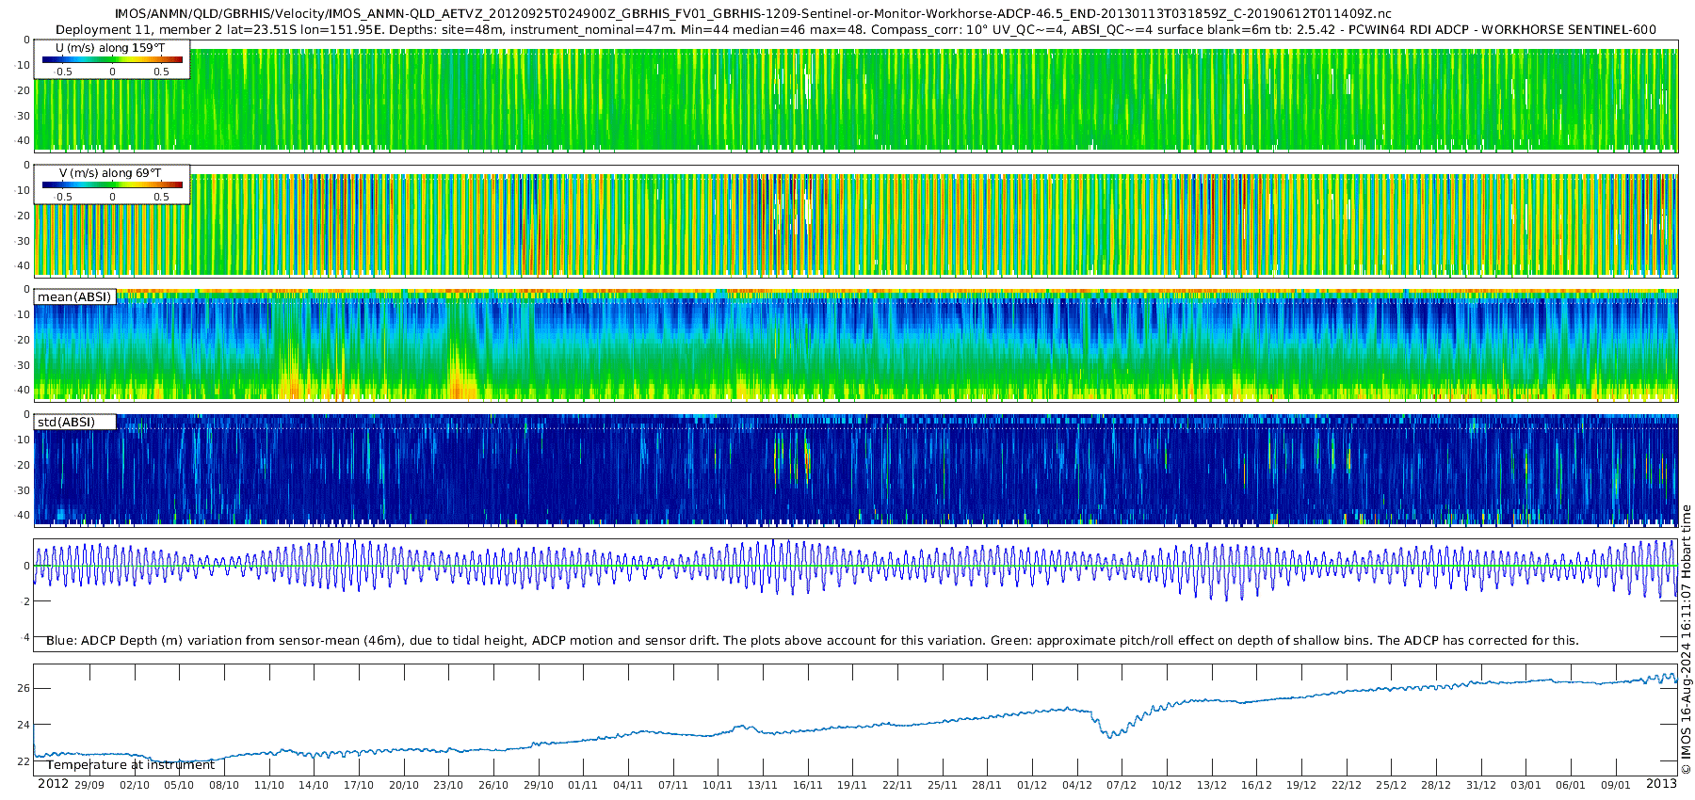This screenshot has height=800, width=1695.
Task: Select the std(ABSI) panel label
Action: pos(74,422)
